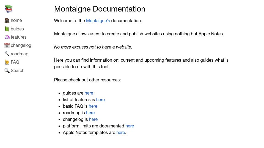Screen dimensions: 264x148
Task: Click the house icon beside home
Action: click(7, 21)
